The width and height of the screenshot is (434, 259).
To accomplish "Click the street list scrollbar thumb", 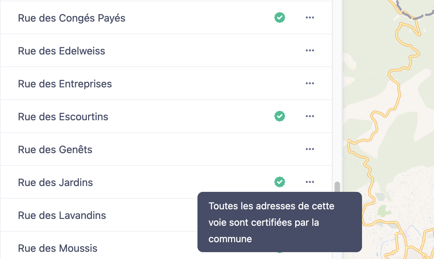I will coord(337,187).
